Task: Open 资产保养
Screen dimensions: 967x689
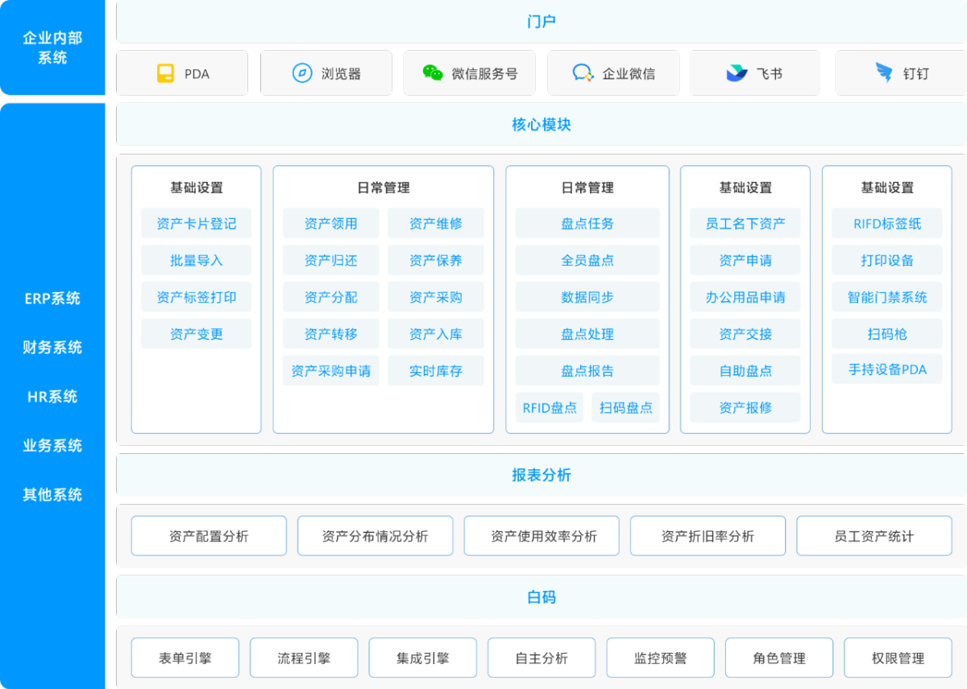Action: point(436,261)
